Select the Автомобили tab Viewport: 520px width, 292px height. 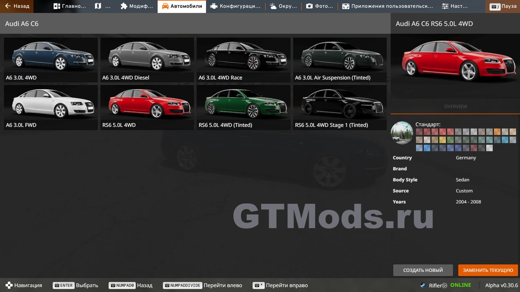coord(182,6)
